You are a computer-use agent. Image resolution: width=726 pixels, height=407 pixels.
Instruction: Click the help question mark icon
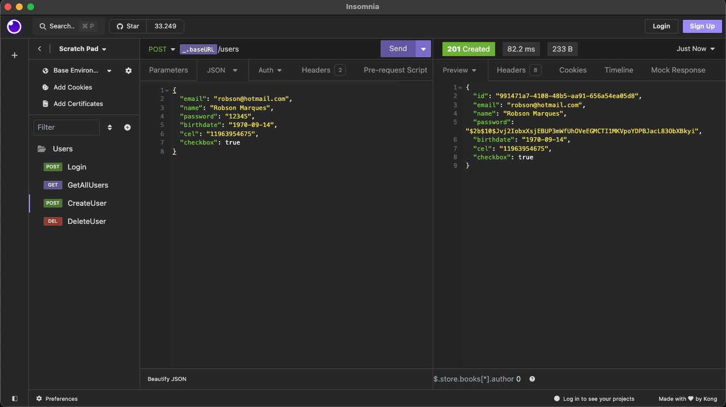(x=532, y=379)
